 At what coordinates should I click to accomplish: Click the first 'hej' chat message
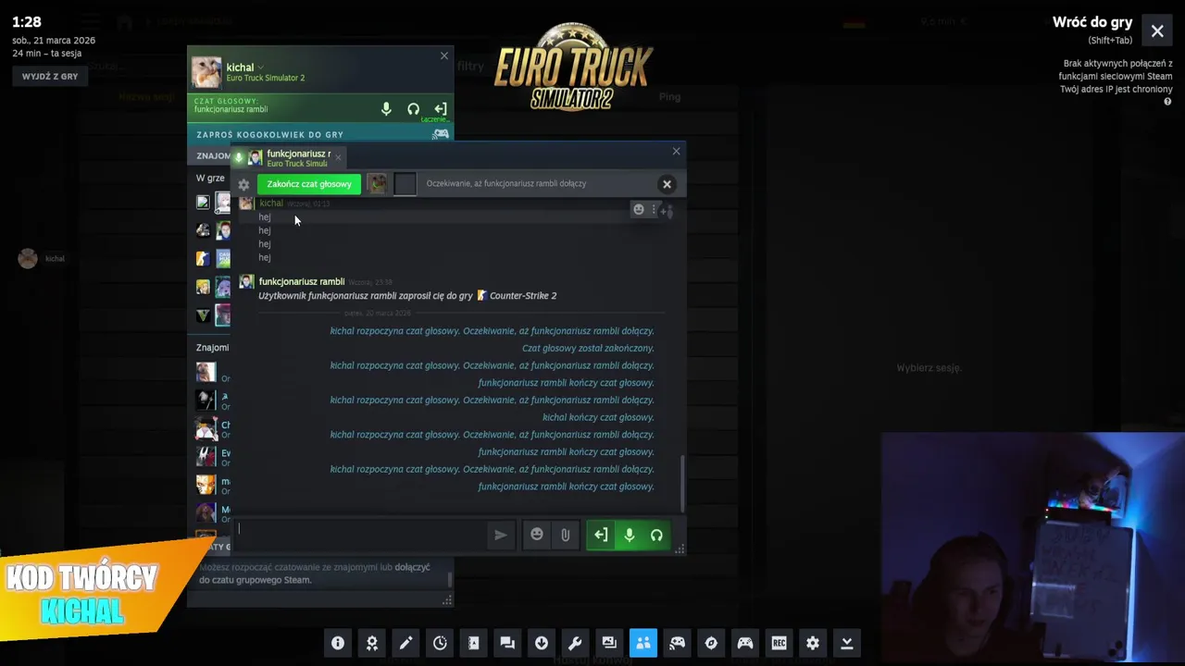point(265,217)
